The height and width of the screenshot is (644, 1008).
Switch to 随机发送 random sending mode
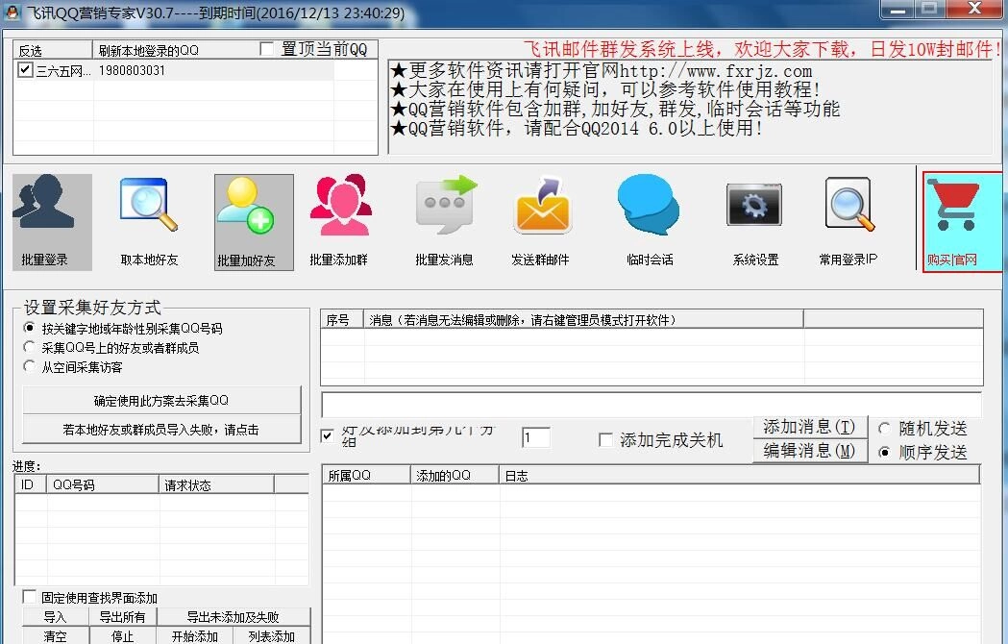[883, 430]
